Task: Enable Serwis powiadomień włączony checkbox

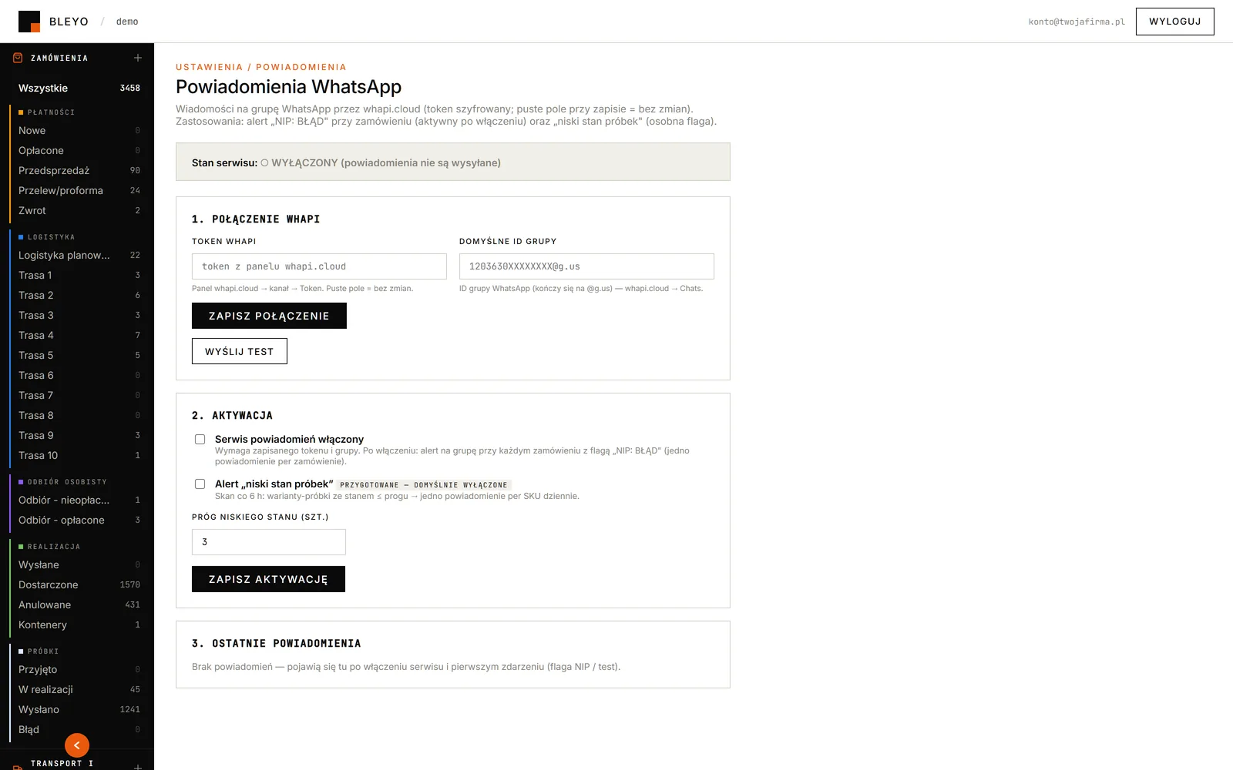Action: (x=200, y=440)
